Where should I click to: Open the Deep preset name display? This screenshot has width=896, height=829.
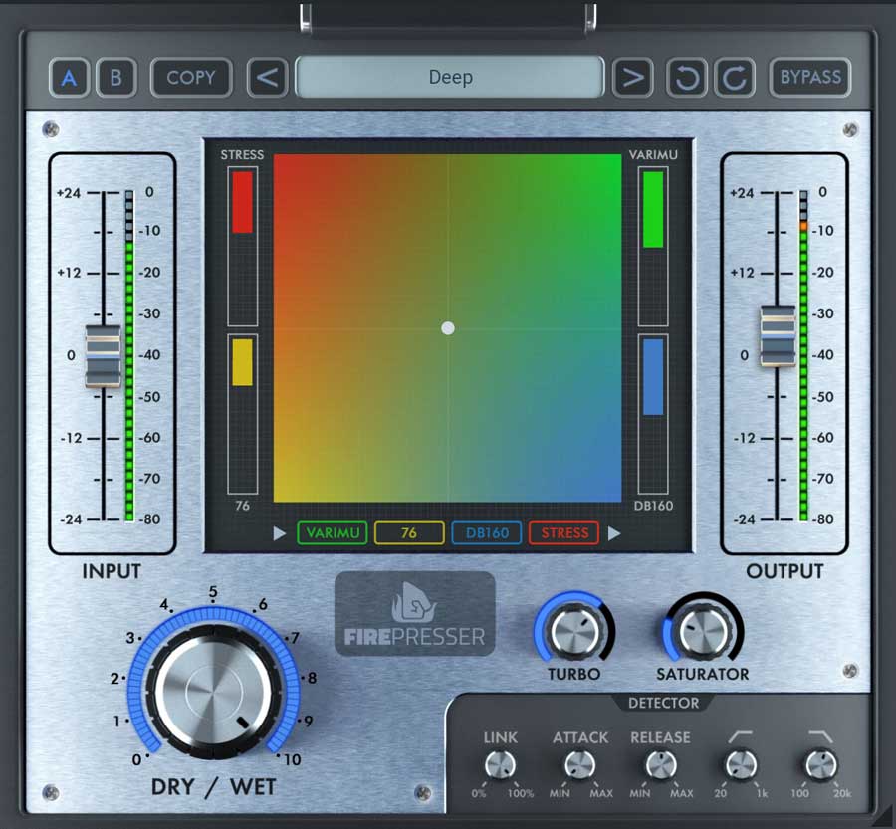(450, 77)
